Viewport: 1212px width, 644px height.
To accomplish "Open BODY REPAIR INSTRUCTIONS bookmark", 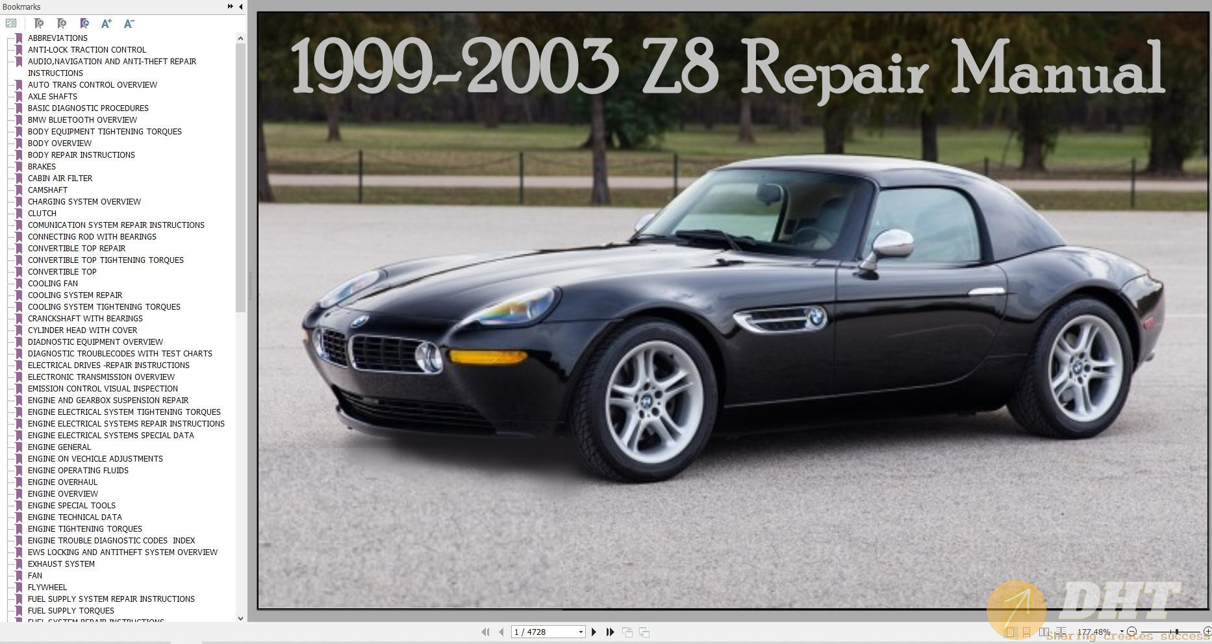I will tap(81, 155).
